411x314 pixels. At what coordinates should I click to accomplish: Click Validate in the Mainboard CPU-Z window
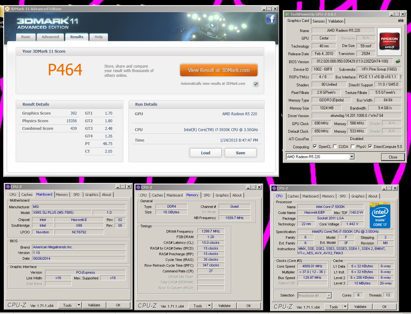coord(94,305)
